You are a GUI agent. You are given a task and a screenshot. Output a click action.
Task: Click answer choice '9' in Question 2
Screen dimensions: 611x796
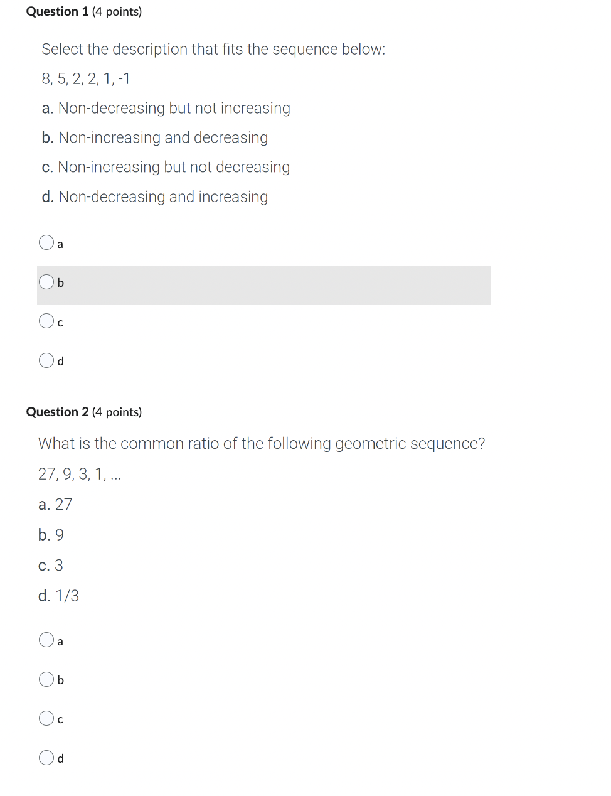tap(50, 534)
